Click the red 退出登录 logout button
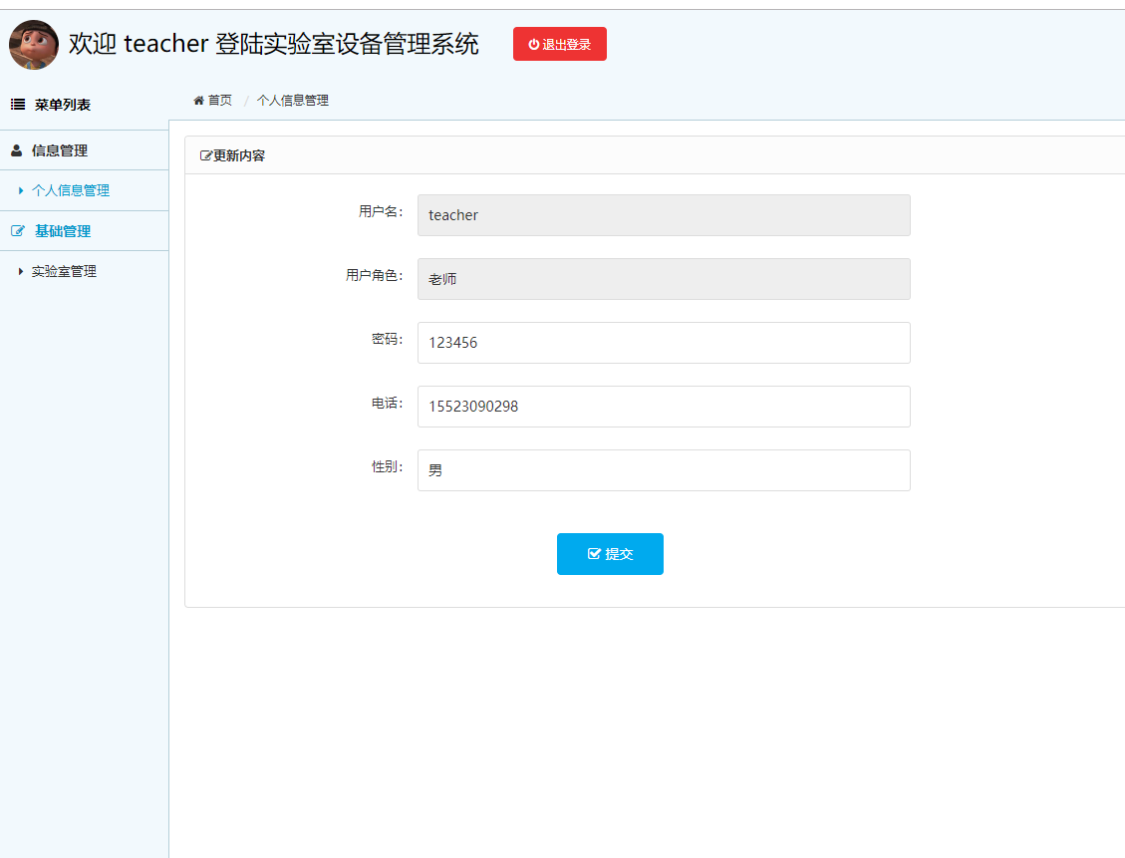The width and height of the screenshot is (1125, 858). click(x=559, y=44)
